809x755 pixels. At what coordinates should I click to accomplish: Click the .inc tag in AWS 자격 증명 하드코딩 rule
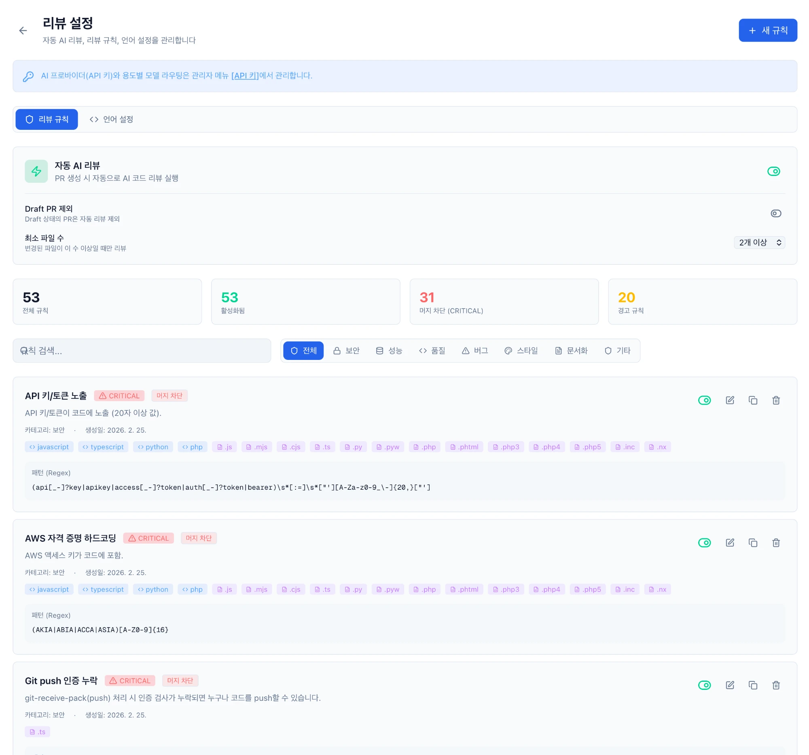(x=625, y=589)
